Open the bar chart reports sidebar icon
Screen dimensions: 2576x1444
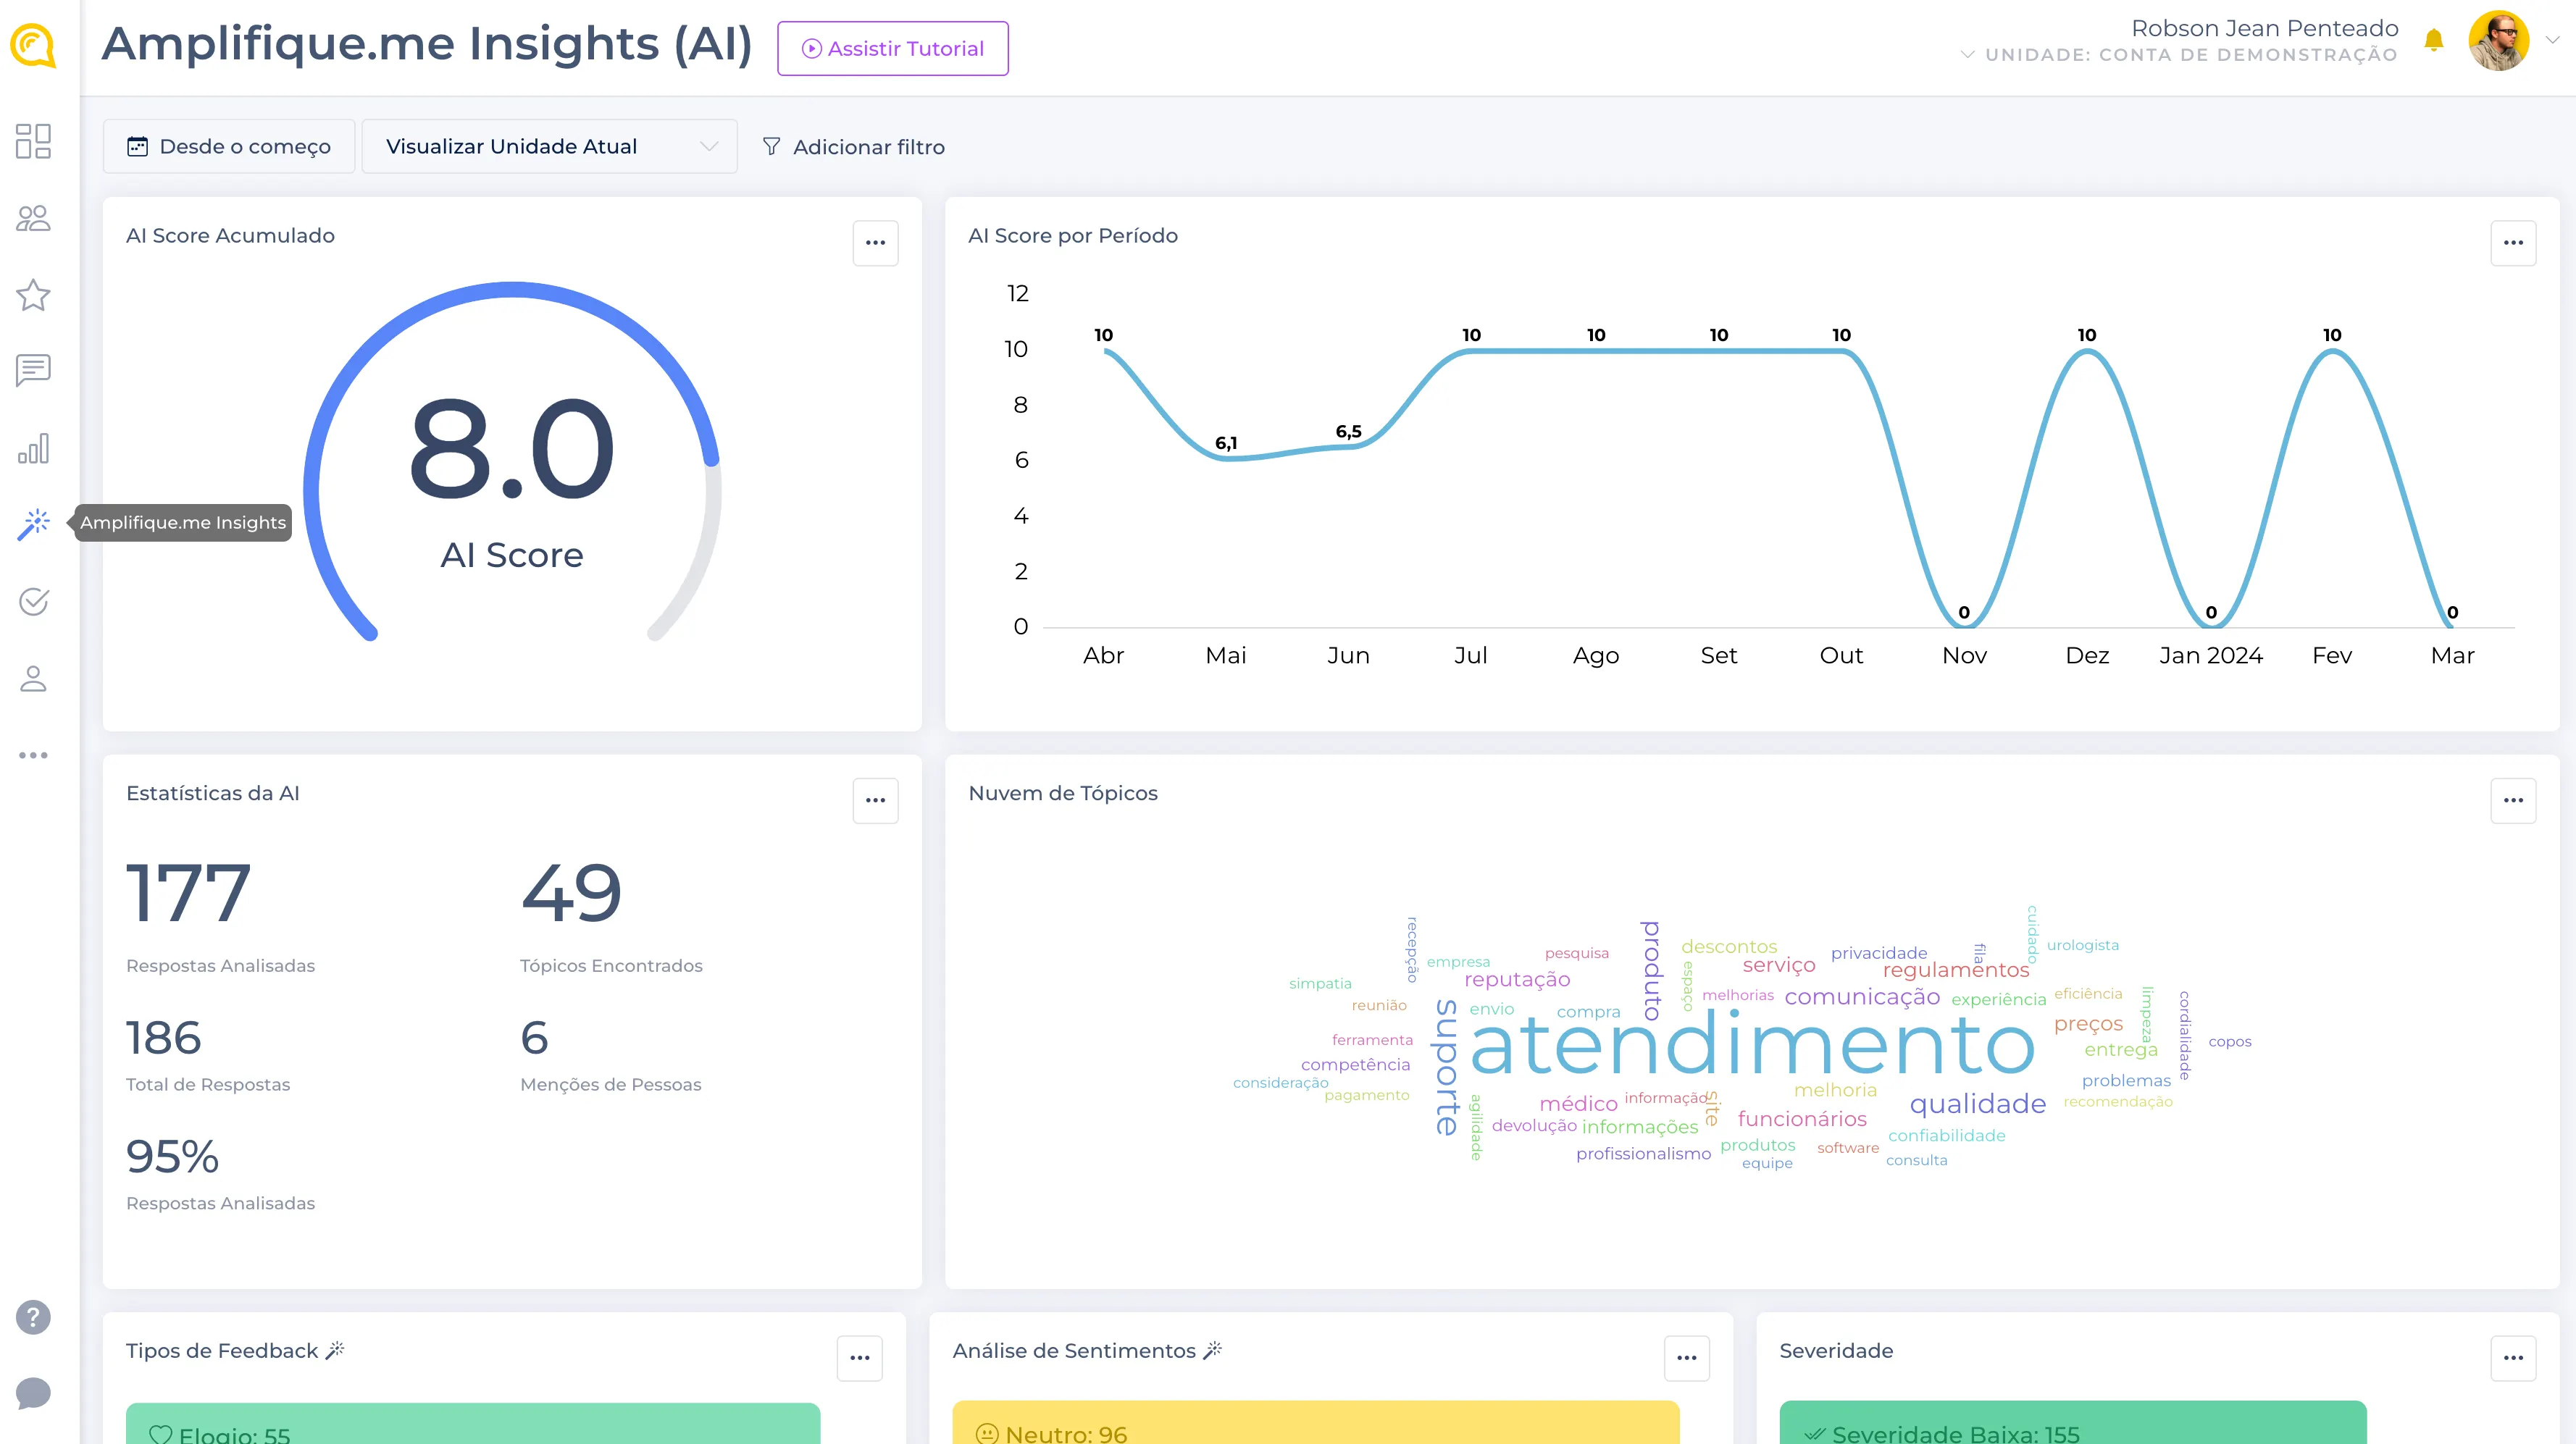click(x=33, y=448)
